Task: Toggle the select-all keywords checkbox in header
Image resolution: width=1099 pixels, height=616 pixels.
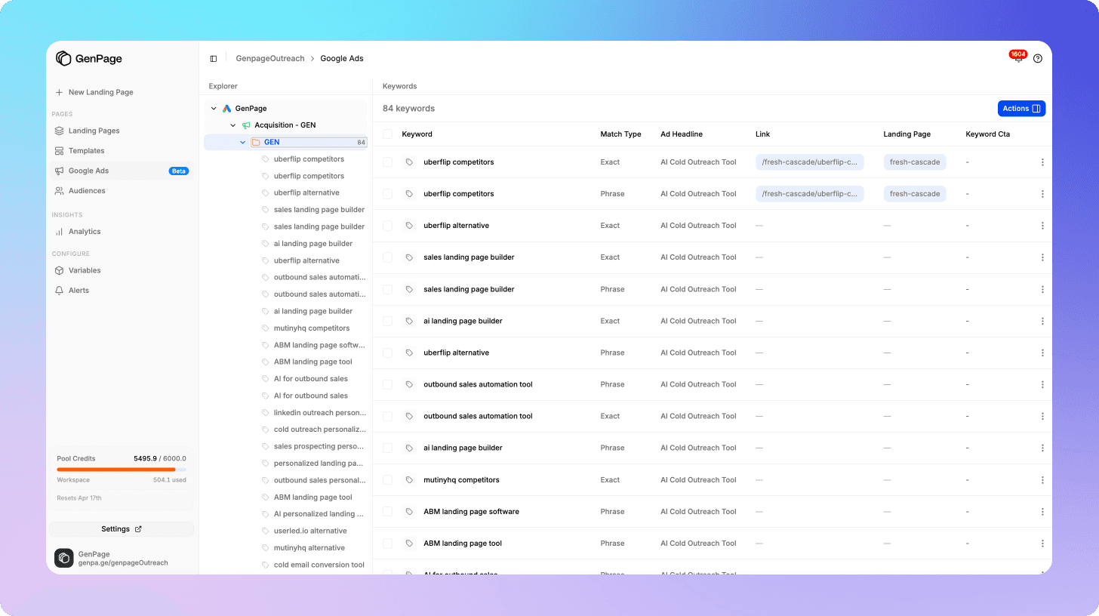Action: [x=387, y=134]
